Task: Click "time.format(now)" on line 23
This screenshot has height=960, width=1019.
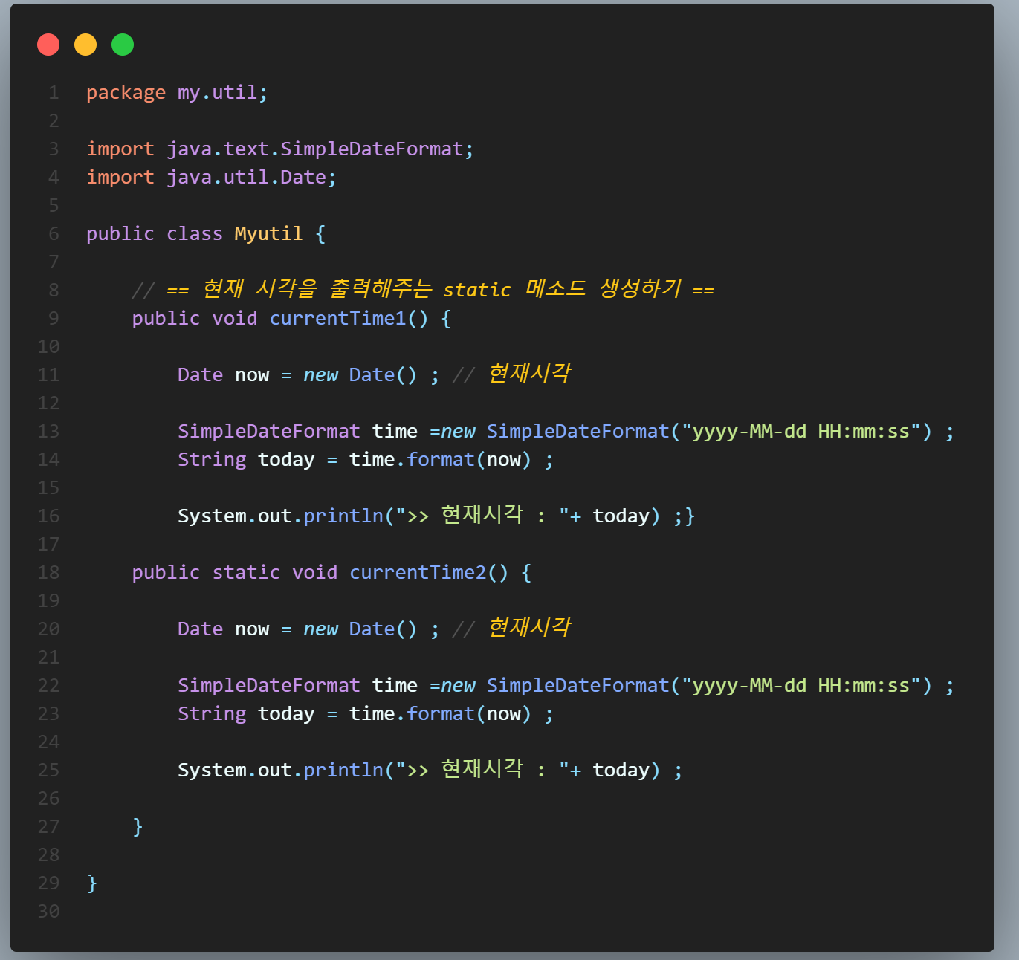Action: pos(440,714)
